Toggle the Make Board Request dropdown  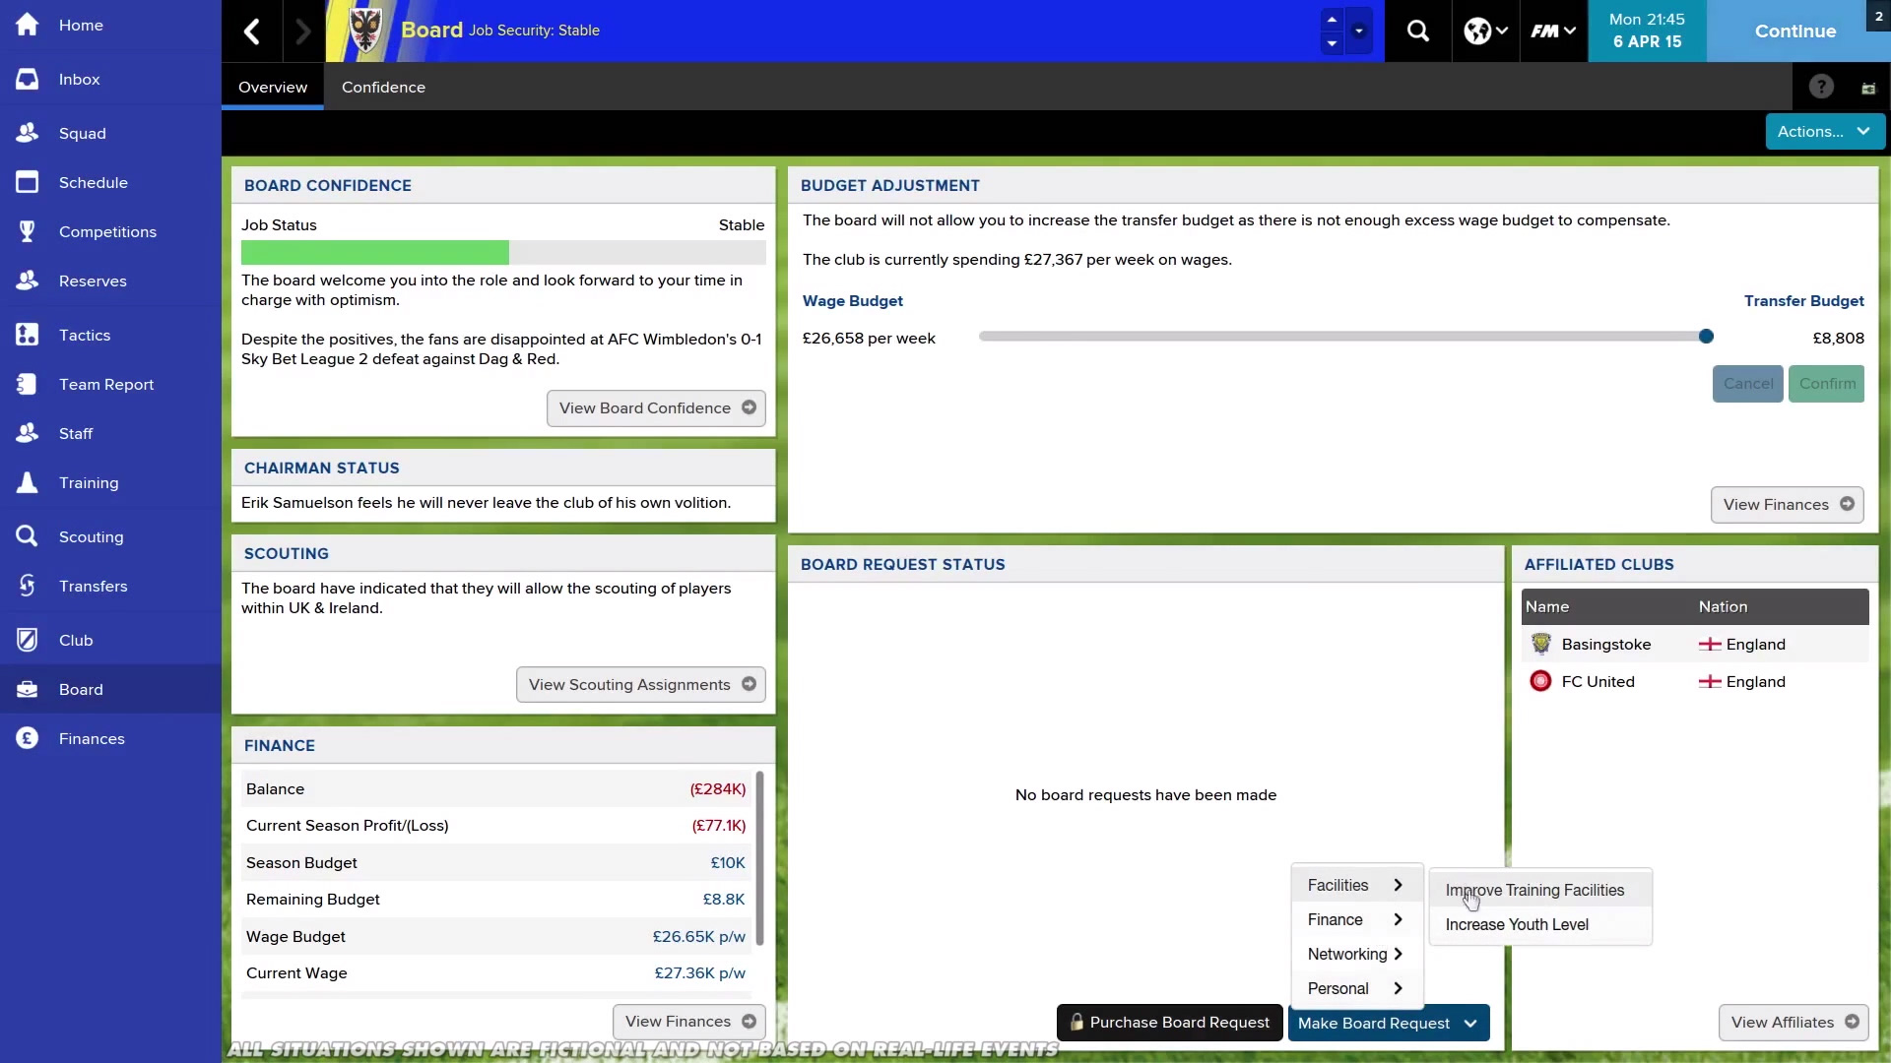coord(1388,1023)
